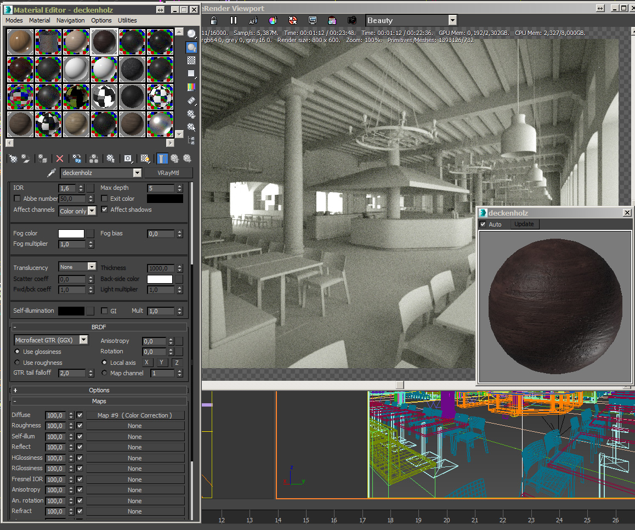
Task: Uncheck Affect shadows option
Action: click(x=104, y=210)
